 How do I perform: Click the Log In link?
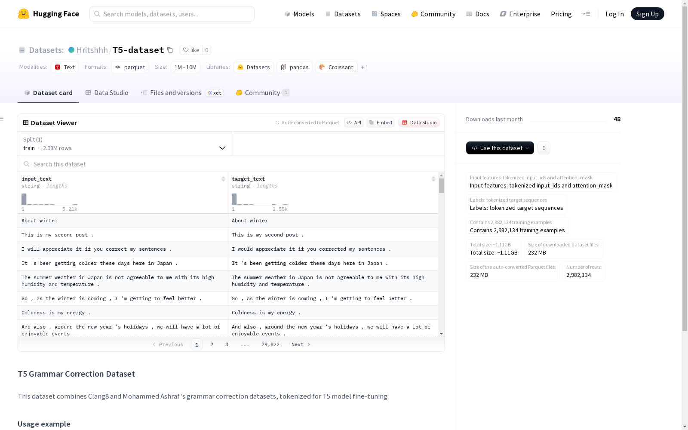tap(614, 14)
